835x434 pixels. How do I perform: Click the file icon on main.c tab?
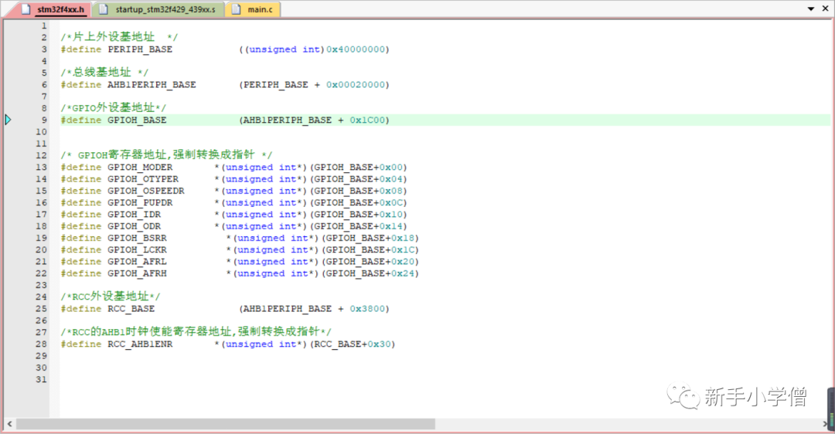(x=237, y=9)
